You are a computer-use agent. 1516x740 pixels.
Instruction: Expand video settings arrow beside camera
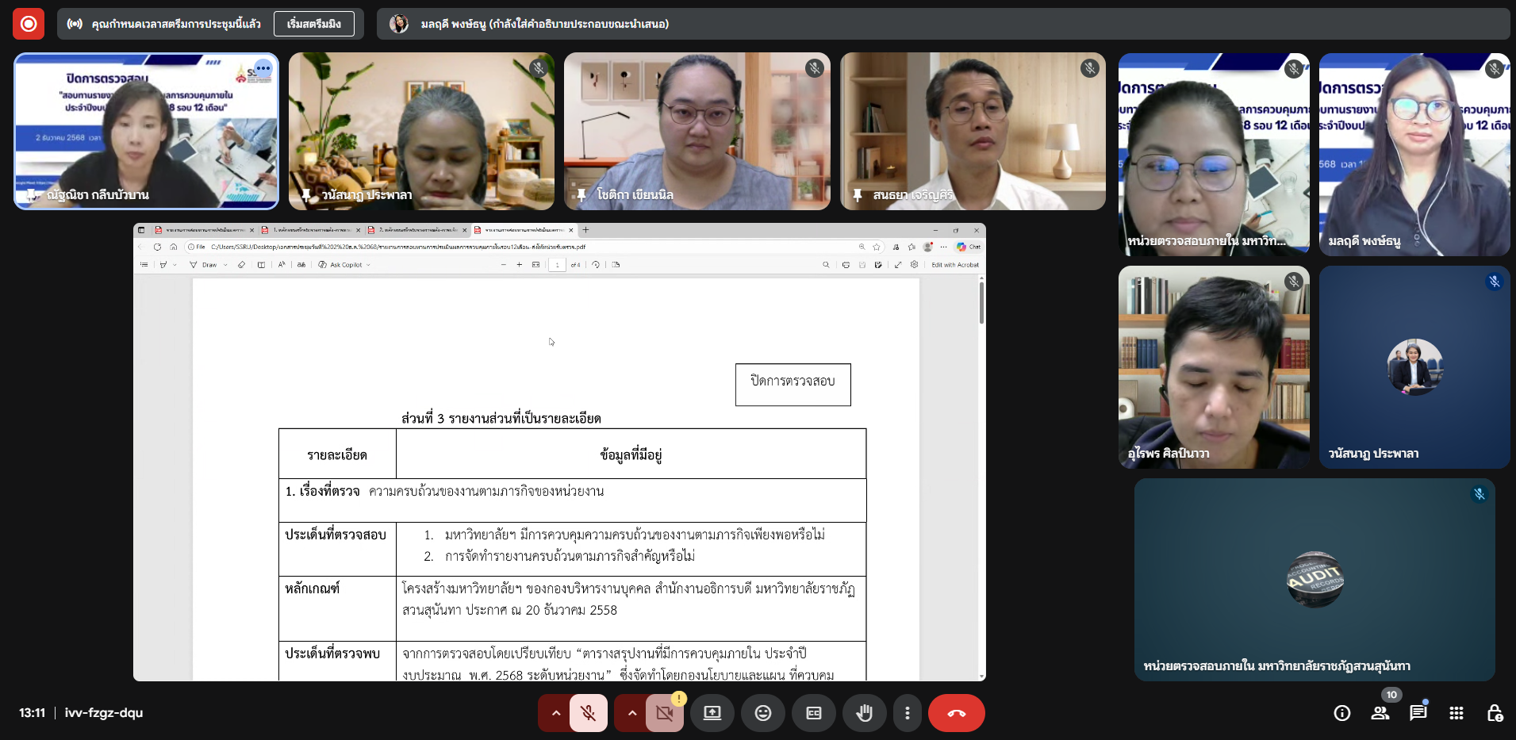click(x=632, y=713)
